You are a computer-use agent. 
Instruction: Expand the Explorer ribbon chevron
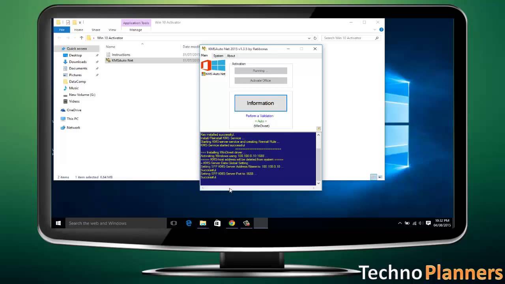pyautogui.click(x=375, y=30)
